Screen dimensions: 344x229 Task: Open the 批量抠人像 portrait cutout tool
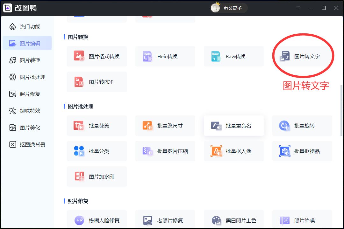tap(233, 151)
